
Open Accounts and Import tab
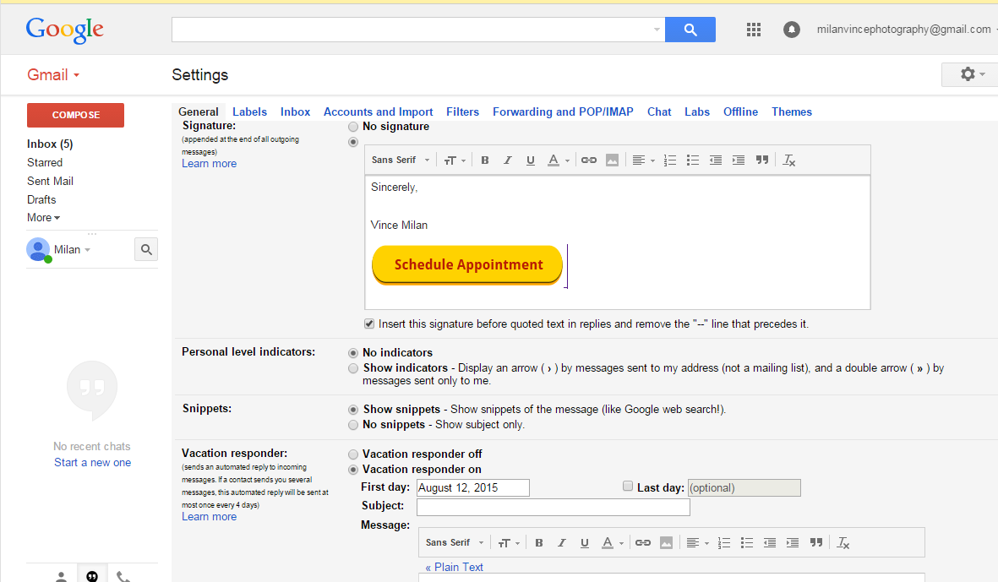(378, 112)
